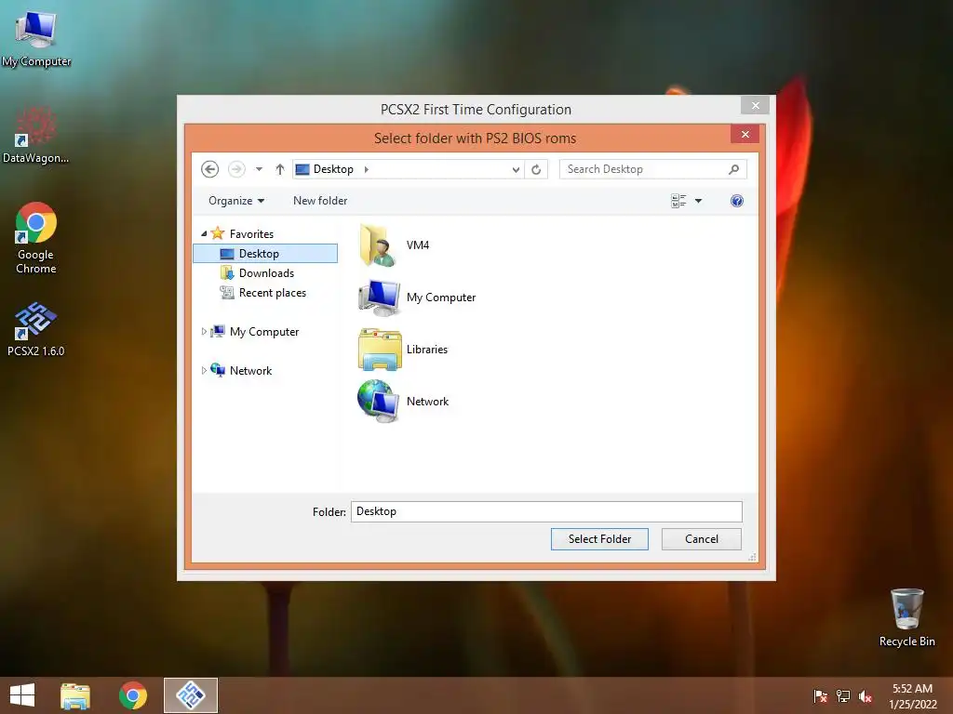The image size is (953, 714).
Task: Open the recent locations dropdown arrow
Action: 259,169
